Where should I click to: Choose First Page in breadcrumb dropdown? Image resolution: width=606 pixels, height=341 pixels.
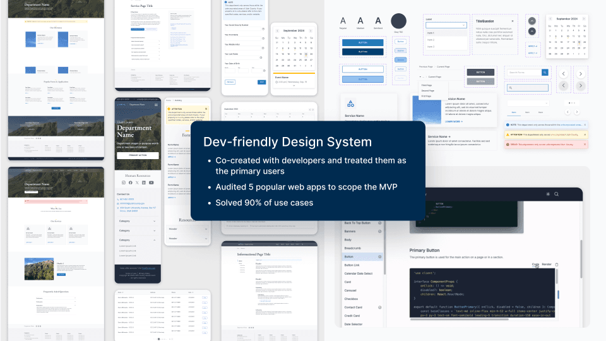tap(426, 96)
